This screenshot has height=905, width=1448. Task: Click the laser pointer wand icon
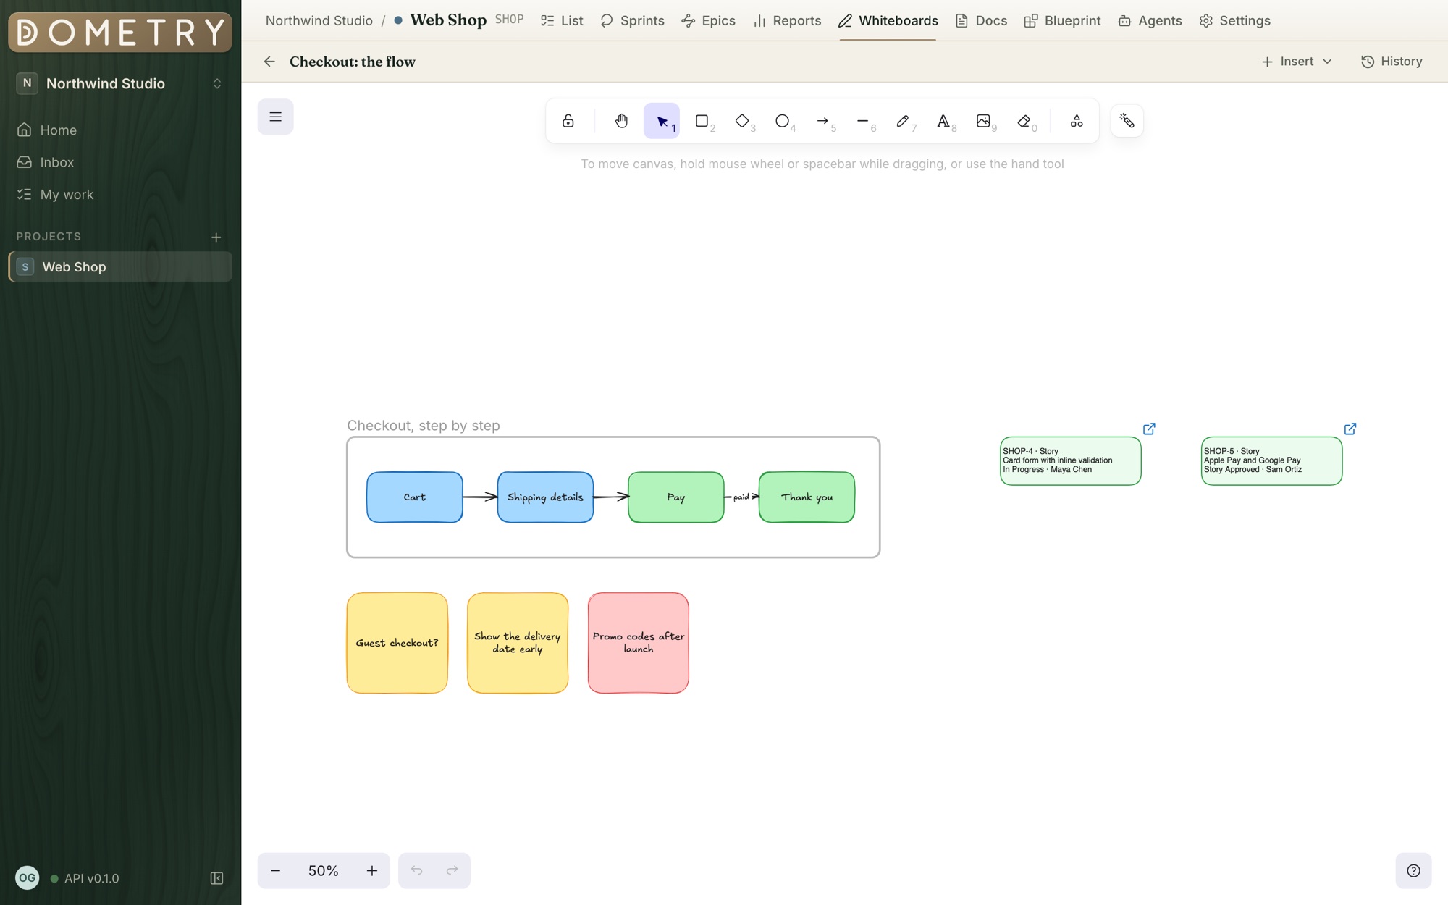click(x=1127, y=121)
